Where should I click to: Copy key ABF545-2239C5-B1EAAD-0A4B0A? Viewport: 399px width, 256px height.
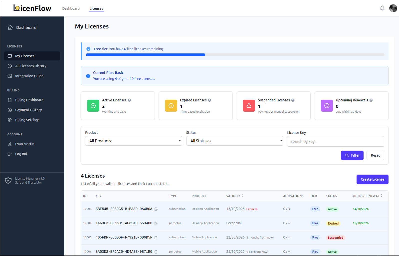[x=156, y=209]
